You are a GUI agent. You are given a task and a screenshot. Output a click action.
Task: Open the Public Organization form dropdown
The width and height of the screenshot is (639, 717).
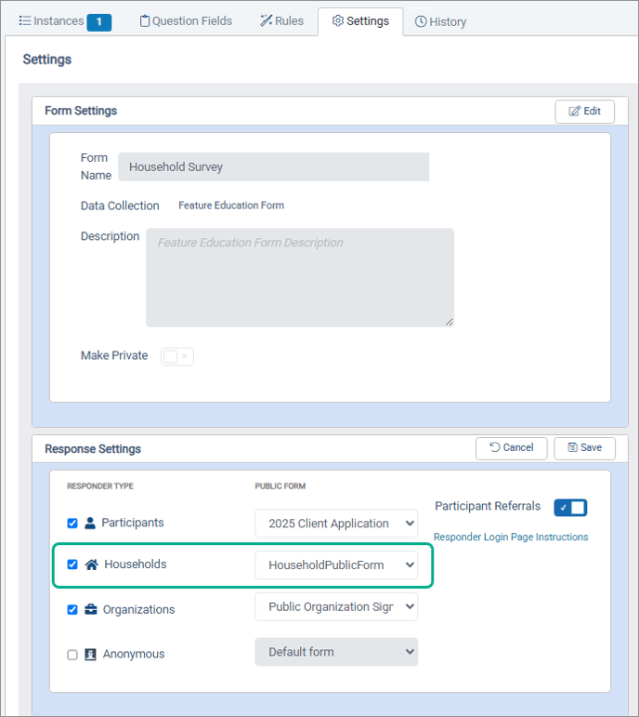tap(336, 607)
